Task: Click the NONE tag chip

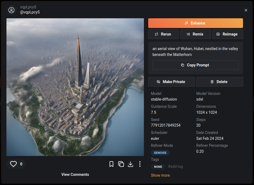Action: [x=158, y=167]
